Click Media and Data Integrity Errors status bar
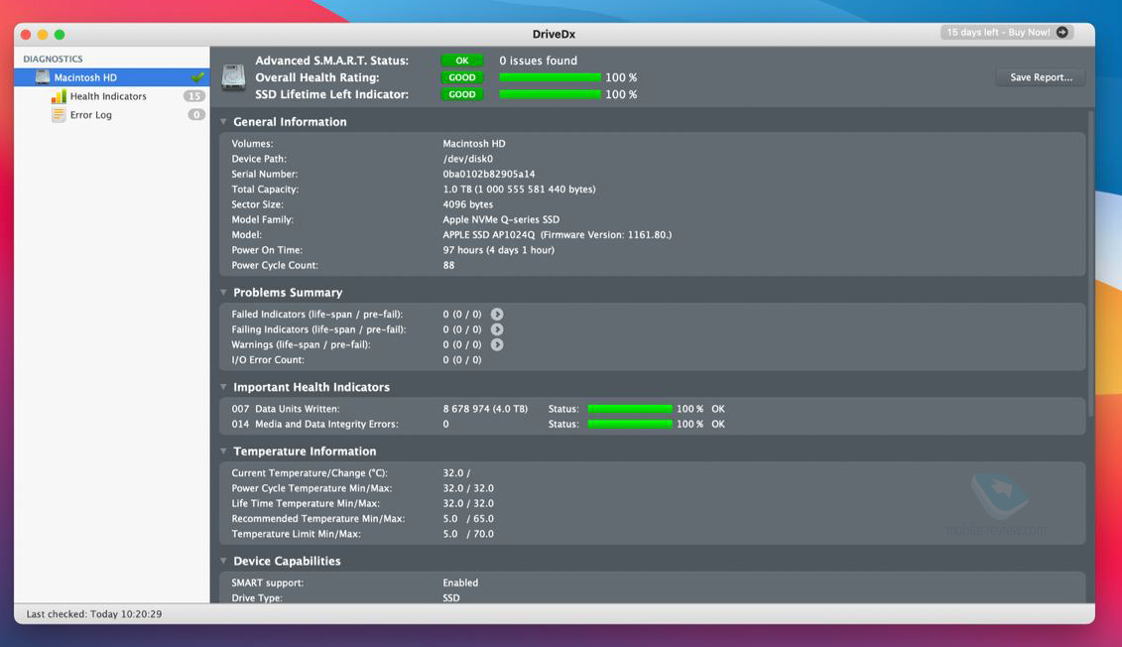Viewport: 1122px width, 647px height. click(630, 424)
